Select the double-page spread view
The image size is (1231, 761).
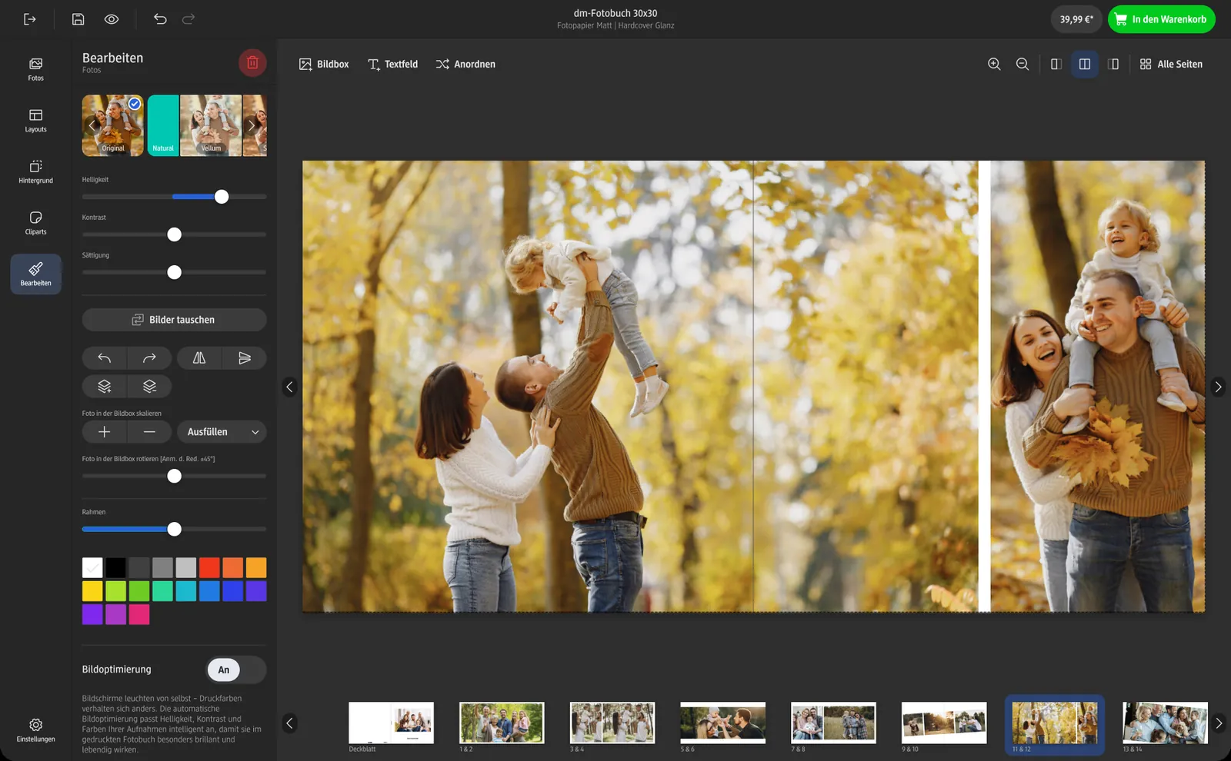point(1085,65)
